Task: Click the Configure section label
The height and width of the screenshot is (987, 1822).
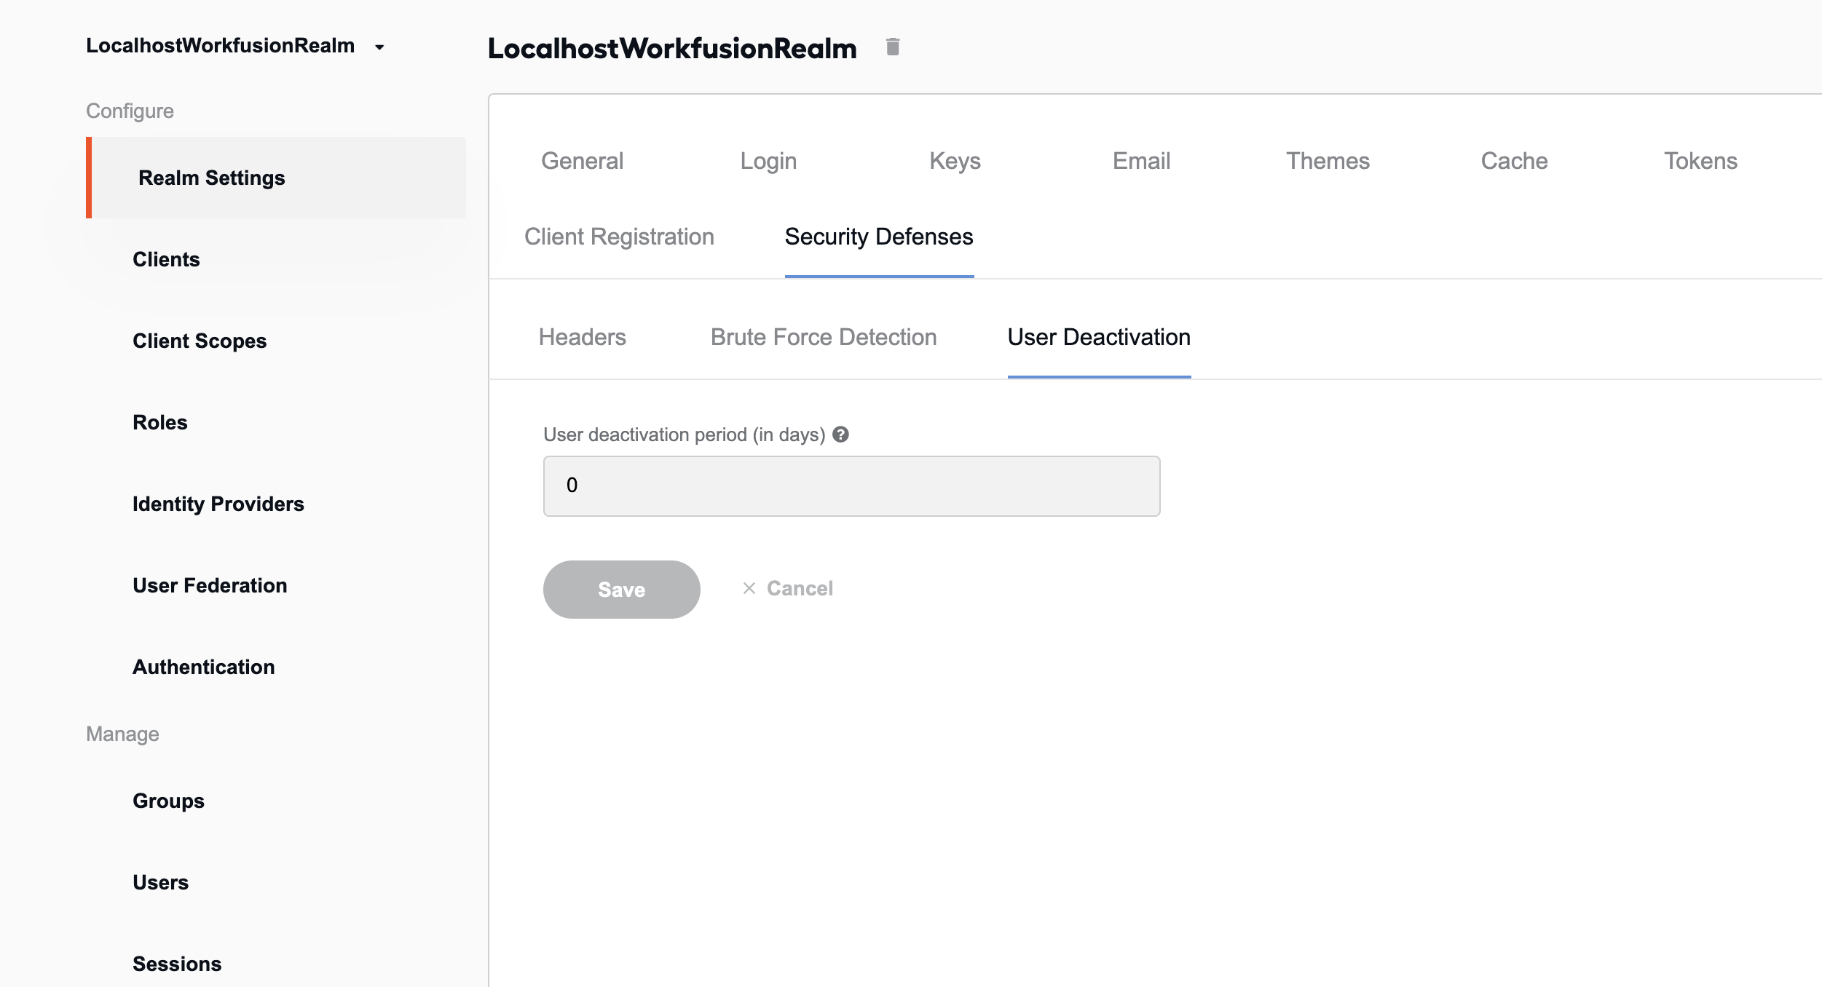Action: pyautogui.click(x=130, y=111)
